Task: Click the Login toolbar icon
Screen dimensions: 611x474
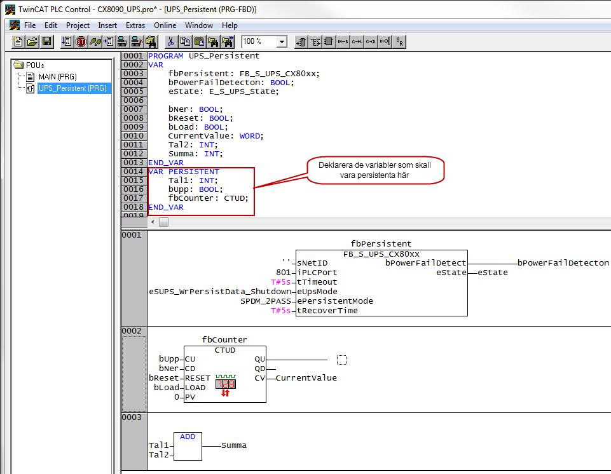Action: click(123, 41)
